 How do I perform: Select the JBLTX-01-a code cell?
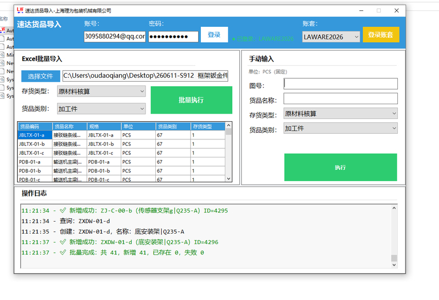point(35,135)
